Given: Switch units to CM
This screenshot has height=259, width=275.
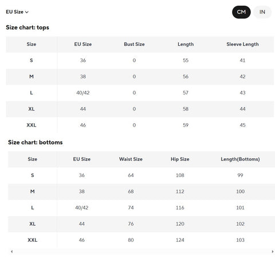Looking at the screenshot, I should point(241,12).
